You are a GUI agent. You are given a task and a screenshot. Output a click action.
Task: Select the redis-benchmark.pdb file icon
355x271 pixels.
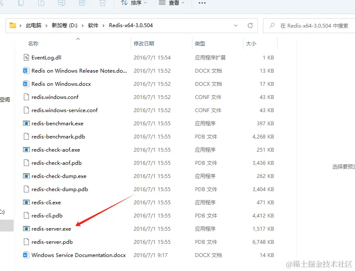coord(26,137)
